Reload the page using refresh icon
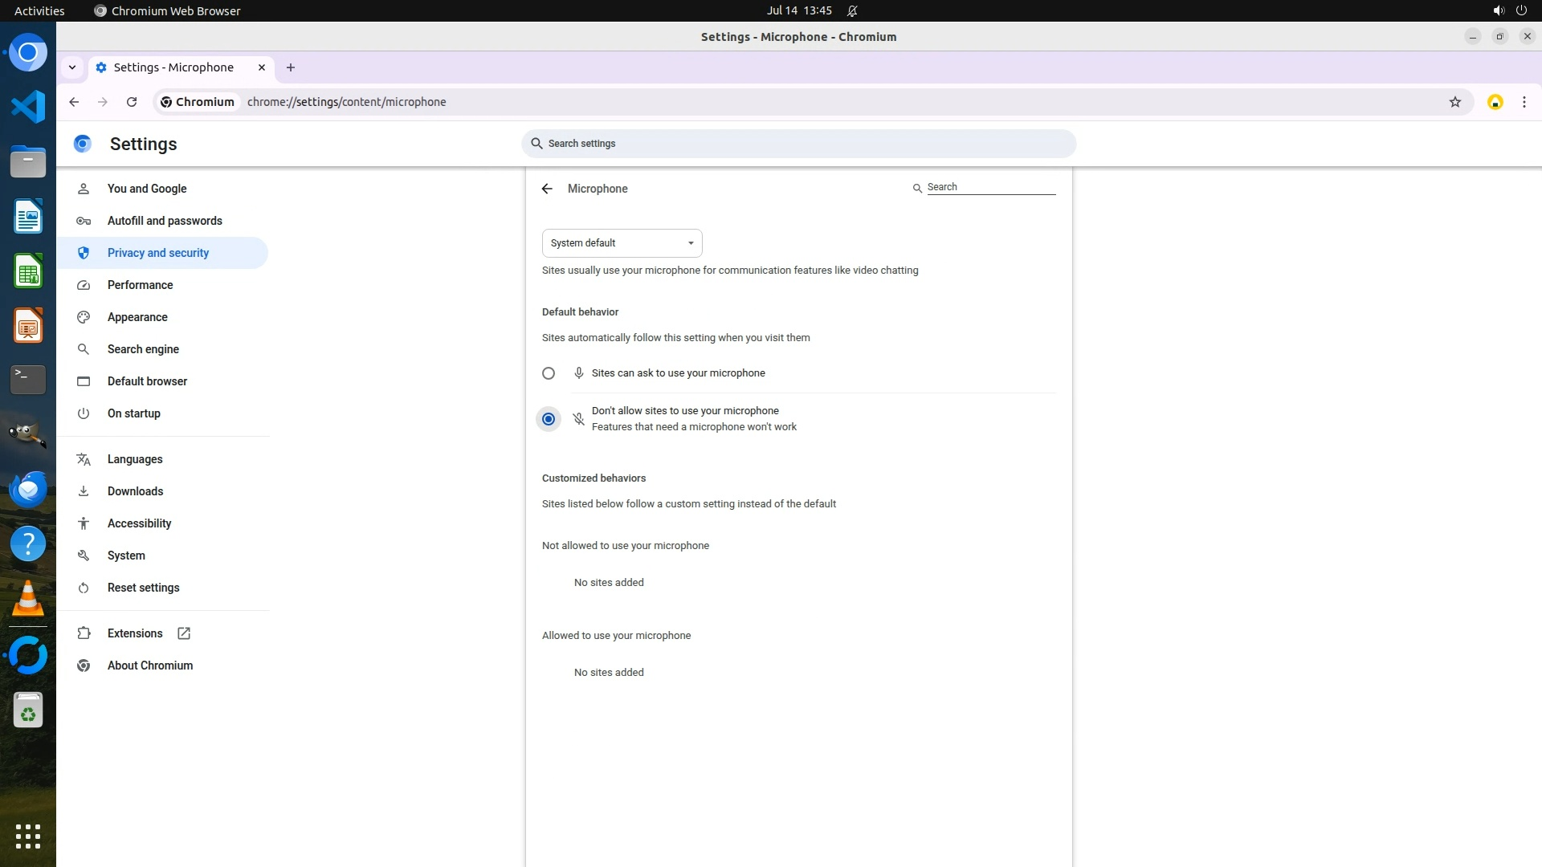Screen dimensions: 1542x867 click(132, 102)
